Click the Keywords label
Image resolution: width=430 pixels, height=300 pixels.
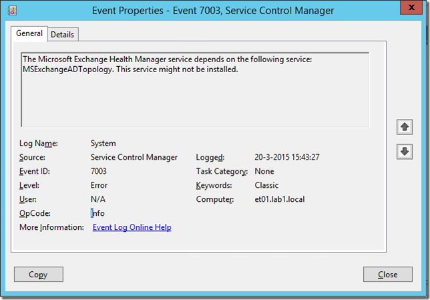pyautogui.click(x=214, y=185)
